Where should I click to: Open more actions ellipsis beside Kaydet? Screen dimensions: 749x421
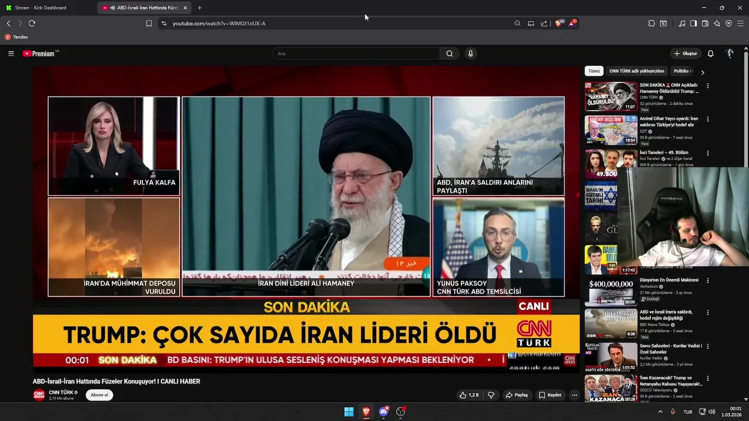[x=574, y=395]
